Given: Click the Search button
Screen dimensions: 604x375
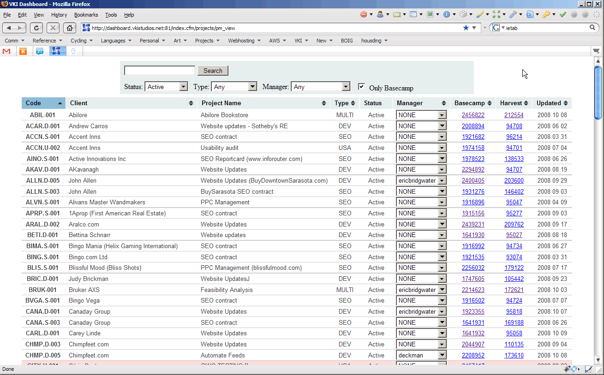Looking at the screenshot, I should tap(213, 71).
